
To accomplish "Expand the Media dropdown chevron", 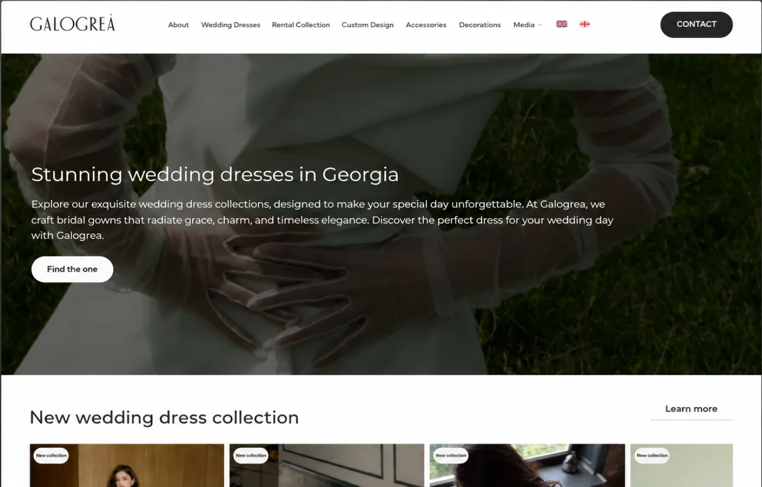I will click(540, 25).
